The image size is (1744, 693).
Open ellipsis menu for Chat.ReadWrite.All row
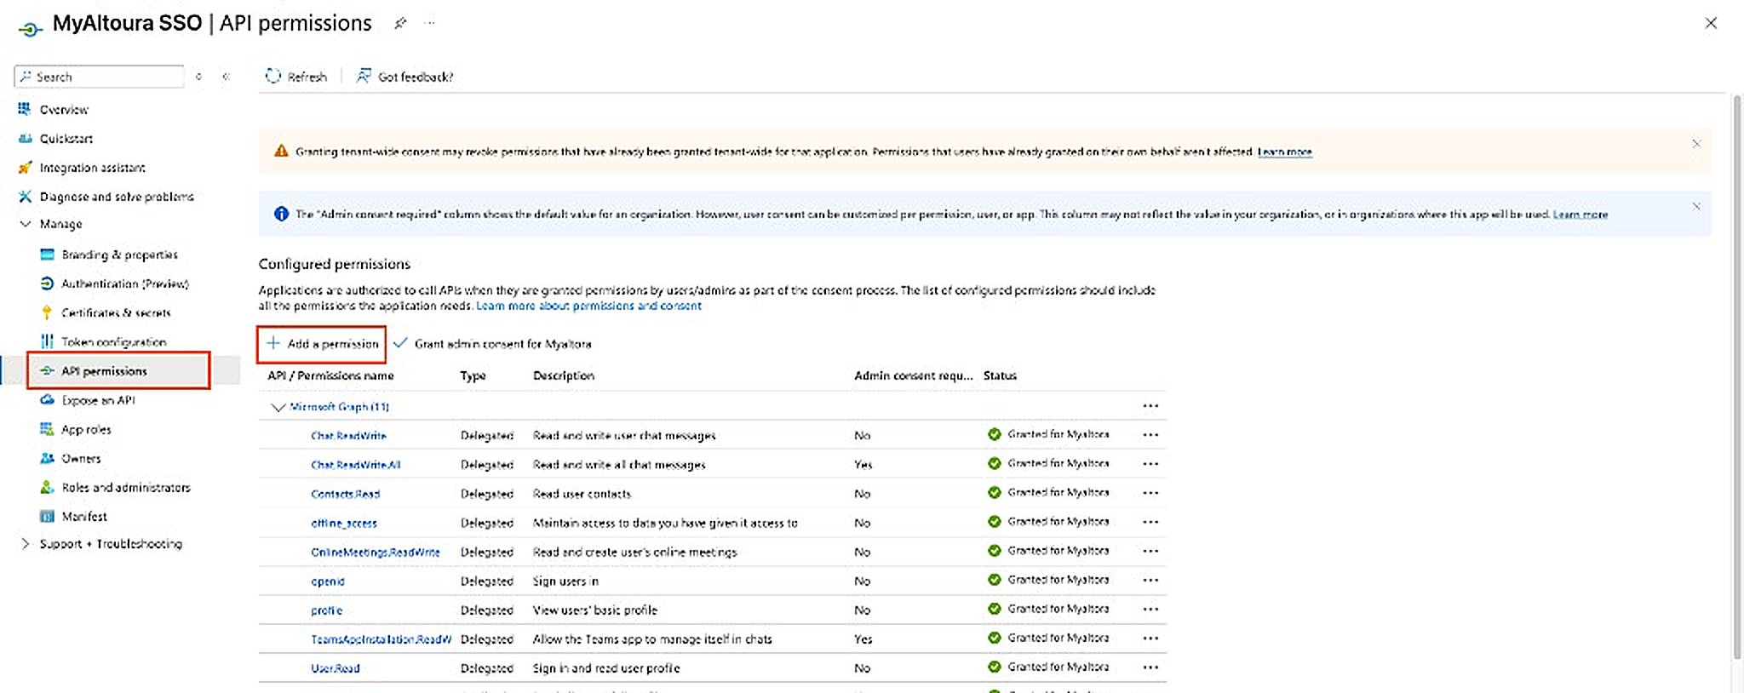(1150, 464)
